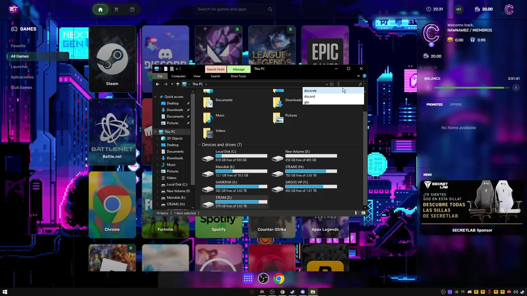The image size is (527, 296).
Task: Open the shopping cart icon in launcher top bar
Action: click(x=116, y=9)
